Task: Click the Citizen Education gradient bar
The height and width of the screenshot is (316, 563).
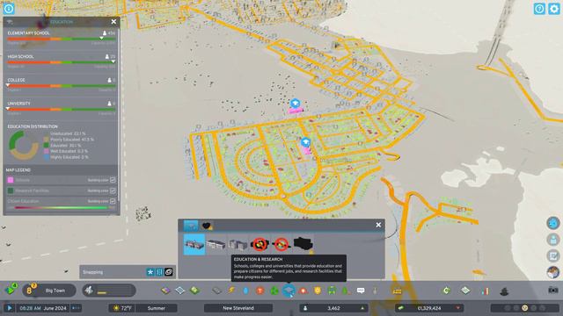Action: click(61, 207)
